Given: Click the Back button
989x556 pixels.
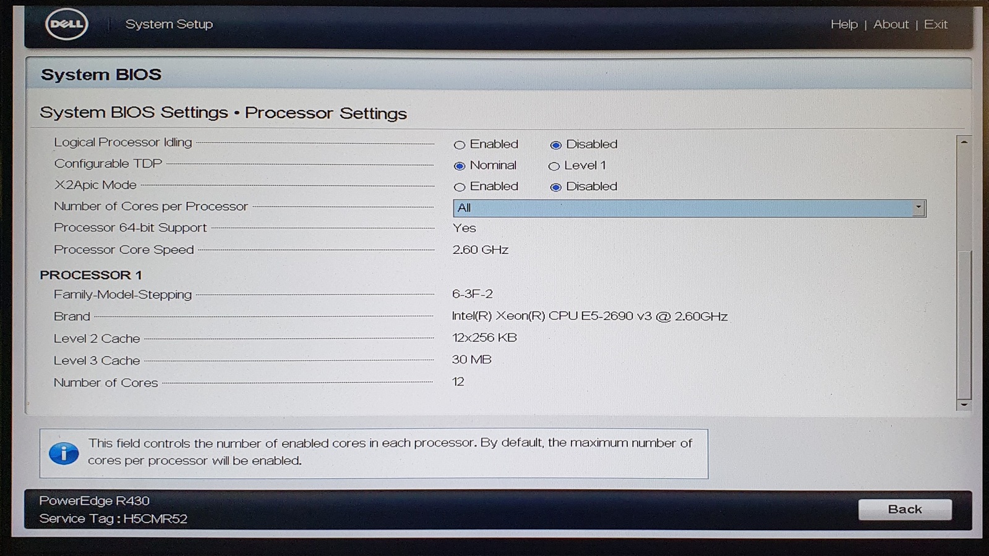Looking at the screenshot, I should click(x=905, y=509).
